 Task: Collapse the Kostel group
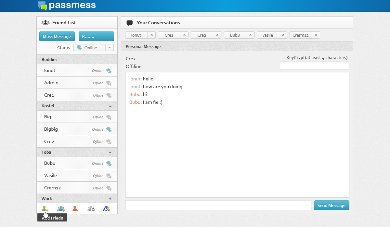[x=110, y=106]
